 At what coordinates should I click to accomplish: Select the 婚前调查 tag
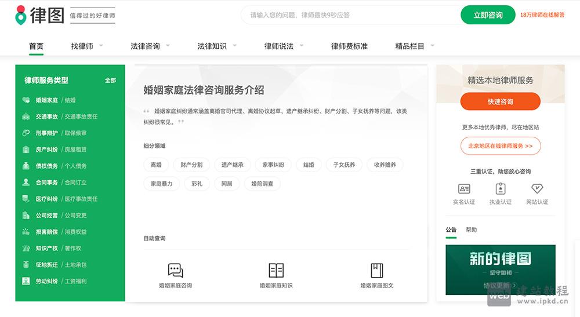click(x=262, y=184)
